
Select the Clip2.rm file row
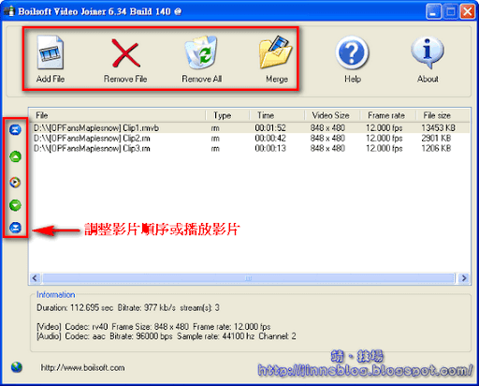[x=249, y=138]
